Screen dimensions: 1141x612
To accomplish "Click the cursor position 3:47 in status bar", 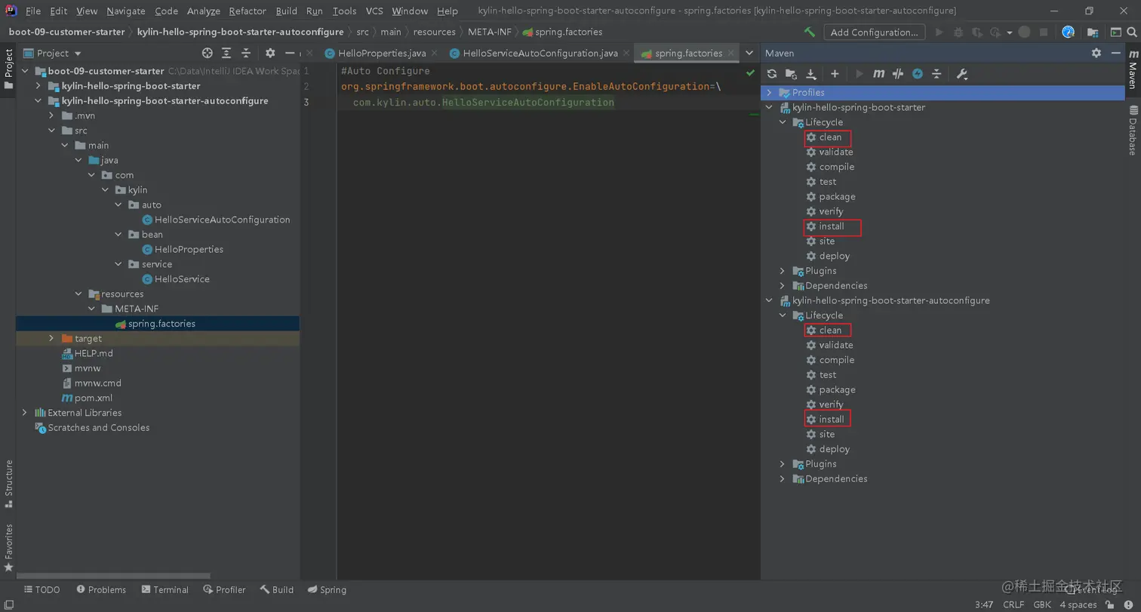I will (x=984, y=604).
